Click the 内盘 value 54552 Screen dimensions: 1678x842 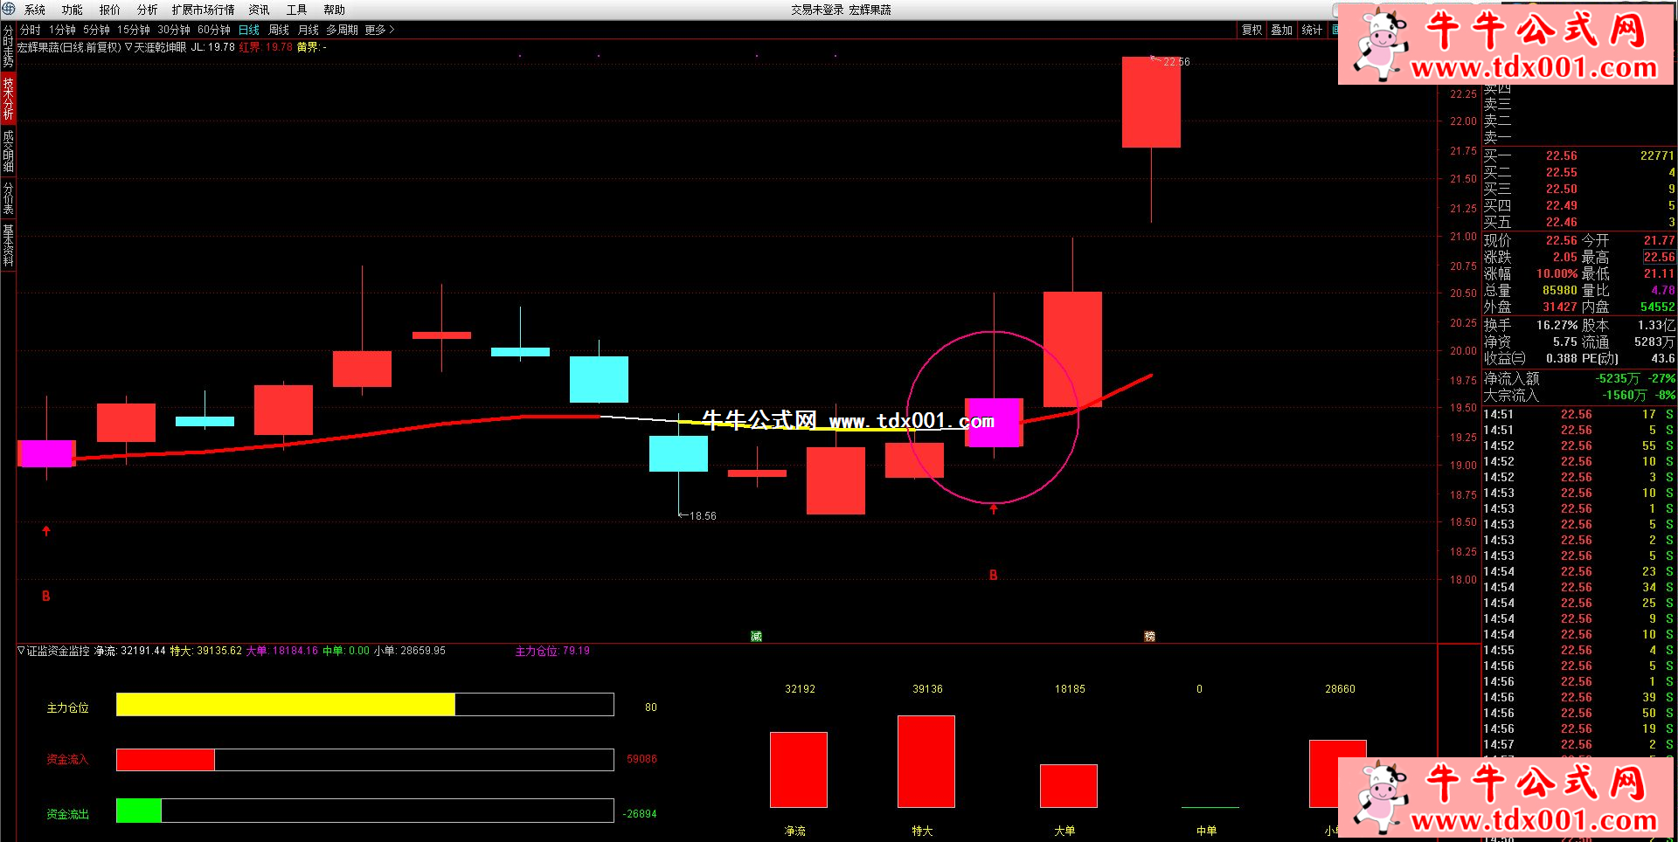pyautogui.click(x=1657, y=307)
